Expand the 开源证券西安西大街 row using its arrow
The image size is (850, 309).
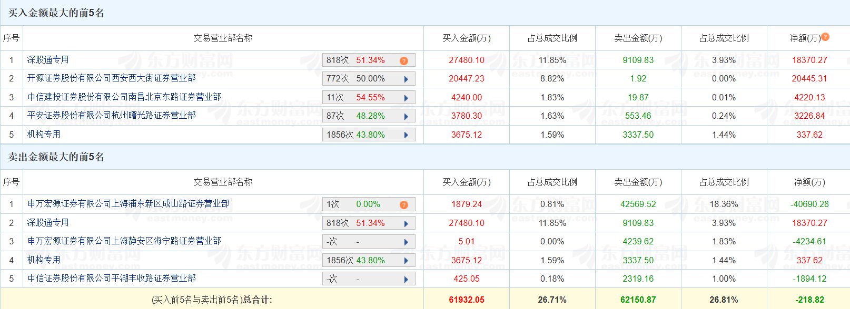pyautogui.click(x=406, y=79)
